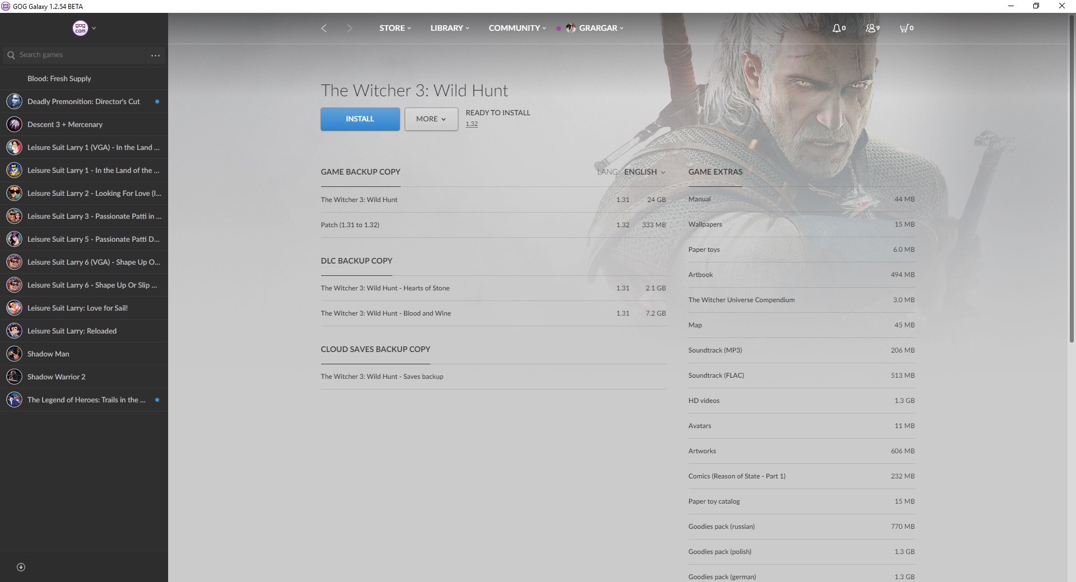Screen dimensions: 1076x582
Task: Go back with the left arrow
Action: pos(324,28)
